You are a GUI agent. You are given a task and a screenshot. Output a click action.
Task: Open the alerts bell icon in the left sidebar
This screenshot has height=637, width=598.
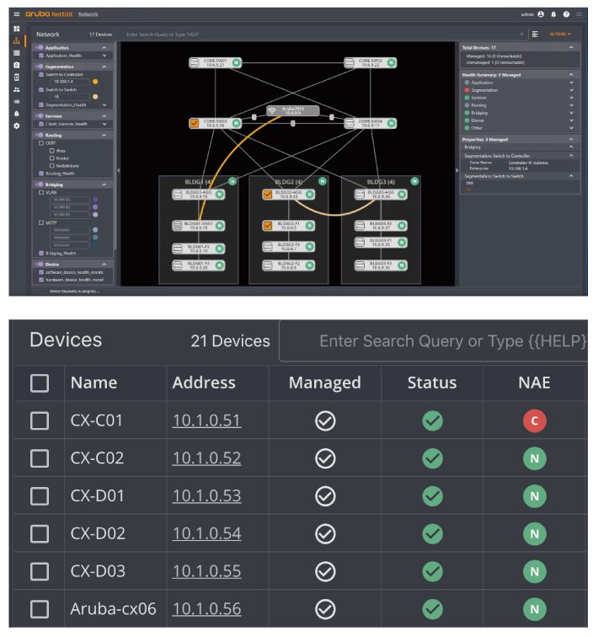pos(16,114)
